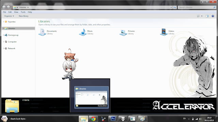Select Favorites label in navigation pane

(12, 22)
